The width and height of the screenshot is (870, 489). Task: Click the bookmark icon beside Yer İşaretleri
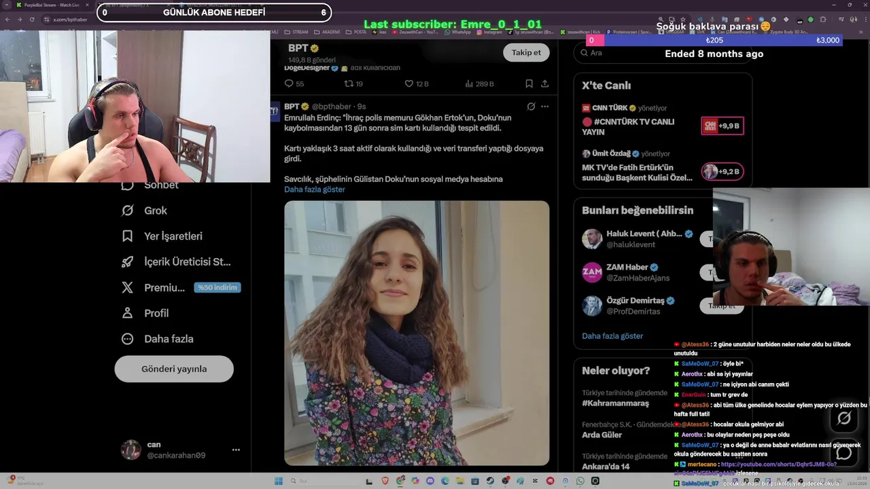[127, 236]
